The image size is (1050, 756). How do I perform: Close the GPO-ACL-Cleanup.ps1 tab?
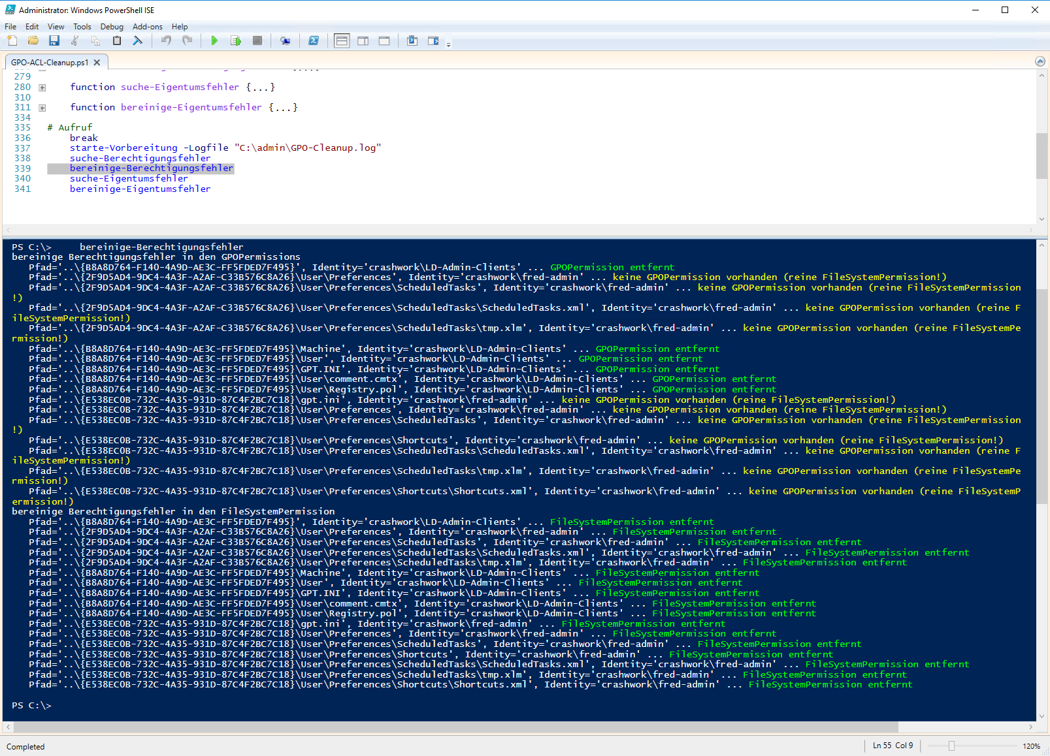coord(97,63)
